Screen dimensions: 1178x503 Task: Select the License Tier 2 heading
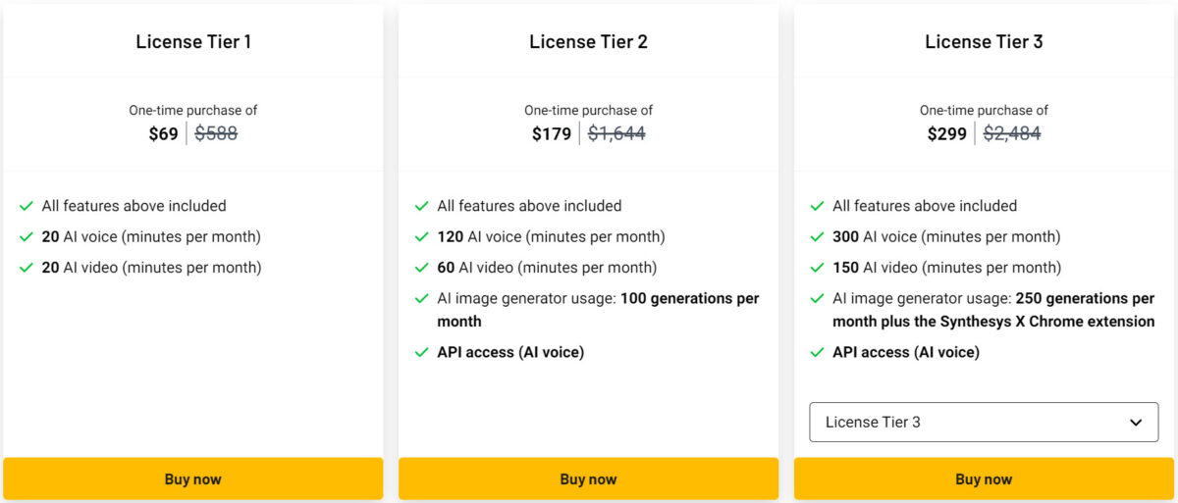tap(588, 42)
